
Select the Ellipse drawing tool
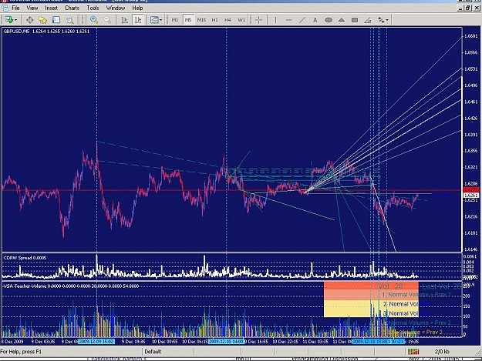point(329,20)
